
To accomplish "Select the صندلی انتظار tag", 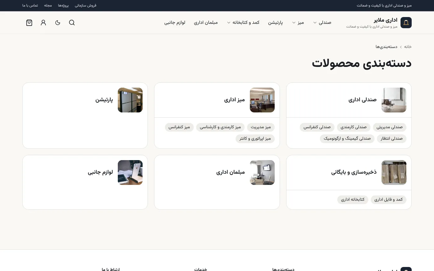I will click(x=392, y=138).
